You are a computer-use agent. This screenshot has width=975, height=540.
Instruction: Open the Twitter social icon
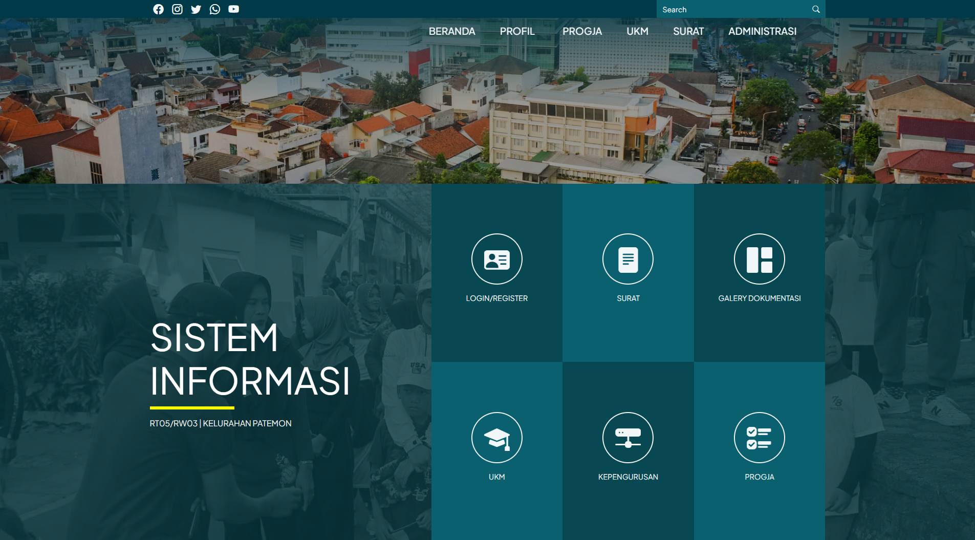pyautogui.click(x=196, y=9)
